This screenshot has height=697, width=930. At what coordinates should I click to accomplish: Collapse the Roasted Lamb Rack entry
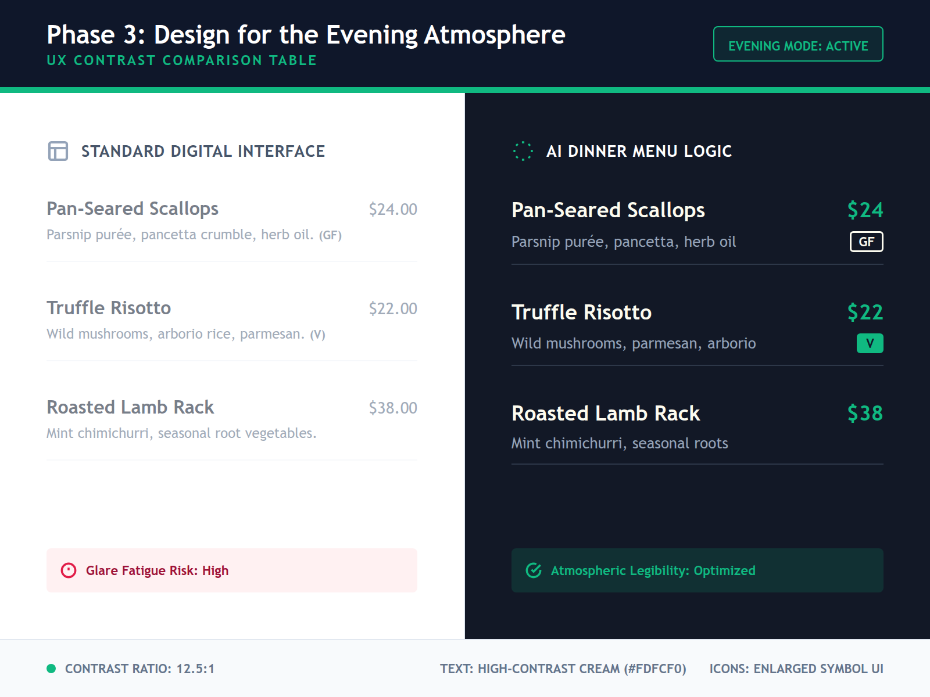(x=605, y=414)
